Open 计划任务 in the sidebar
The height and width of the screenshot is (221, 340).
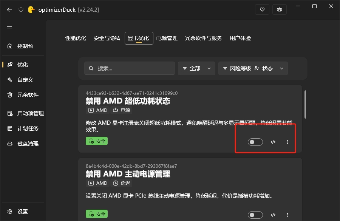23,128
